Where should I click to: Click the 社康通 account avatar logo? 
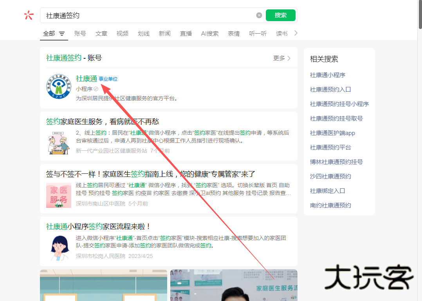[x=58, y=87]
